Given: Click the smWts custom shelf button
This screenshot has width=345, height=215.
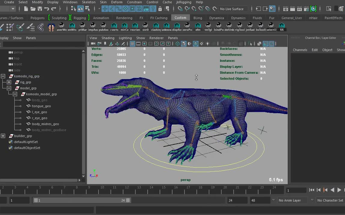Looking at the screenshot, I should 72,26.
